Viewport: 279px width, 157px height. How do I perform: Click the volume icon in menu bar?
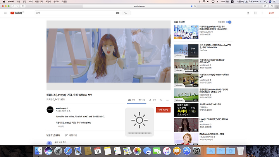coord(208,2)
